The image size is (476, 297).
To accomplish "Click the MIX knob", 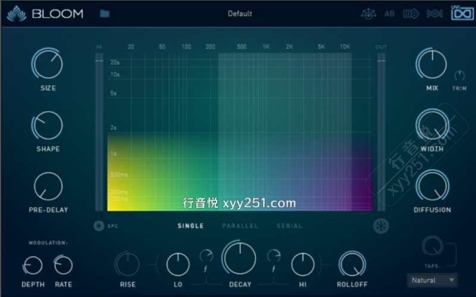I will [432, 64].
